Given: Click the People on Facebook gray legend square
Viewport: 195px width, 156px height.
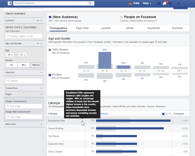Looking at the screenshot, I should pyautogui.click(x=121, y=17).
